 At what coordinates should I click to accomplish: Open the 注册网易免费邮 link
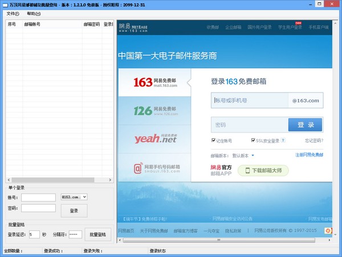tap(309, 155)
